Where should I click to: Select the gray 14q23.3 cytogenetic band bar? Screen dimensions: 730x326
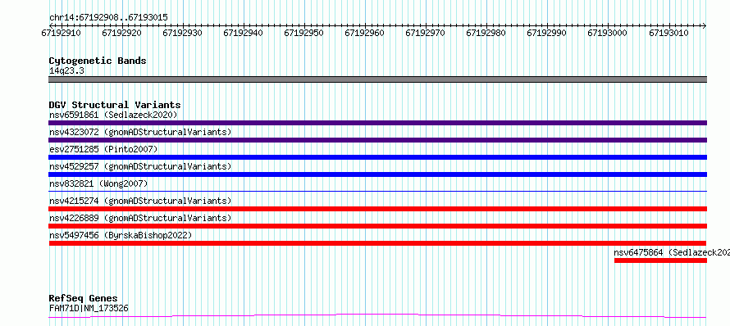[x=377, y=79]
